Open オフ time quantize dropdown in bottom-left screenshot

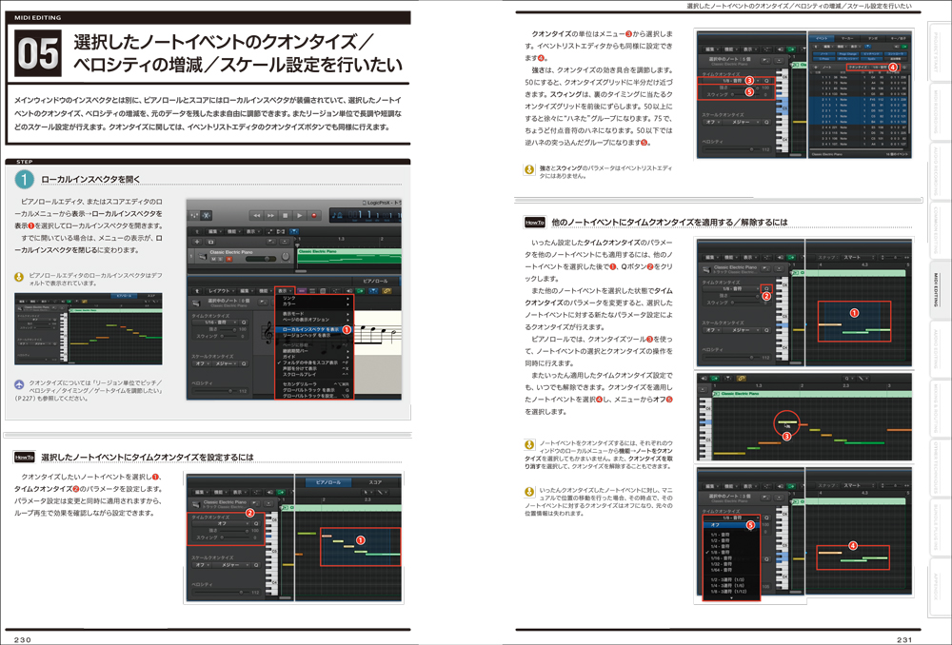(x=221, y=523)
